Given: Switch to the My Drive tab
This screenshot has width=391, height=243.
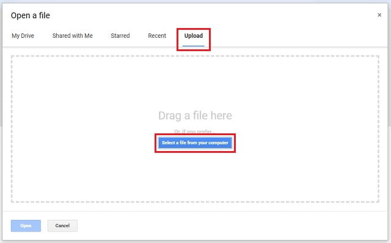Looking at the screenshot, I should [23, 36].
